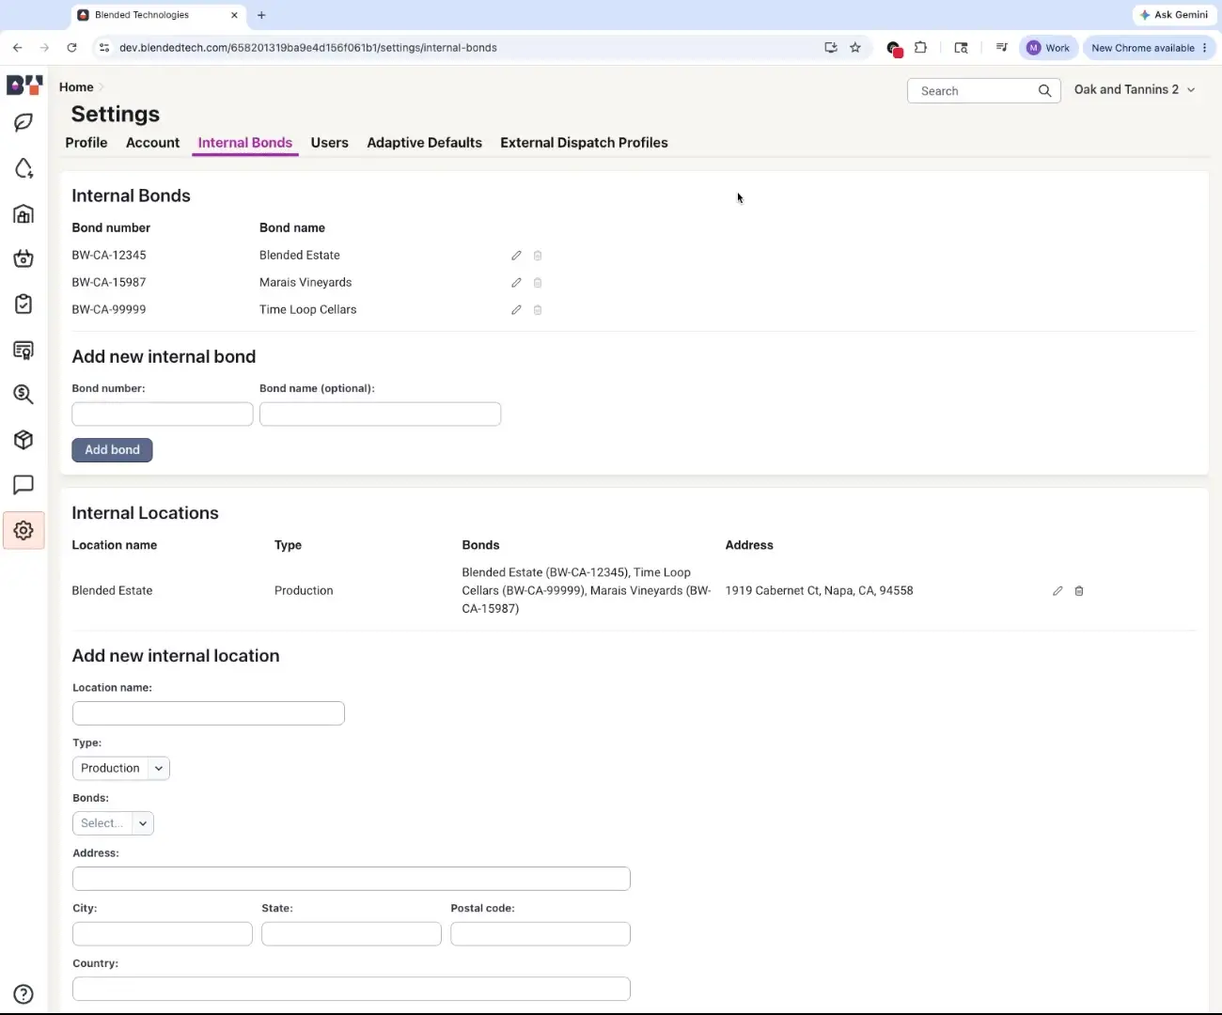Click the 1919 Cabernet Ct address text
Viewport: 1222px width, 1015px height.
tap(819, 591)
